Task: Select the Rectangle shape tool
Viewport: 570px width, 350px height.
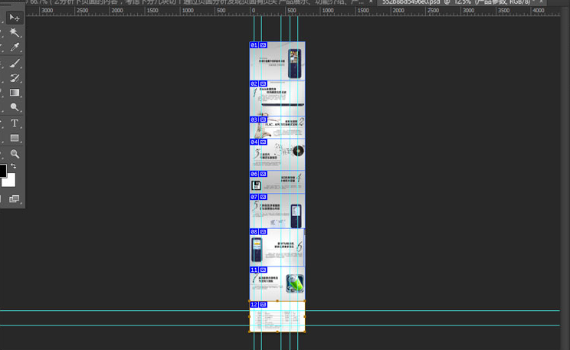Action: point(15,139)
